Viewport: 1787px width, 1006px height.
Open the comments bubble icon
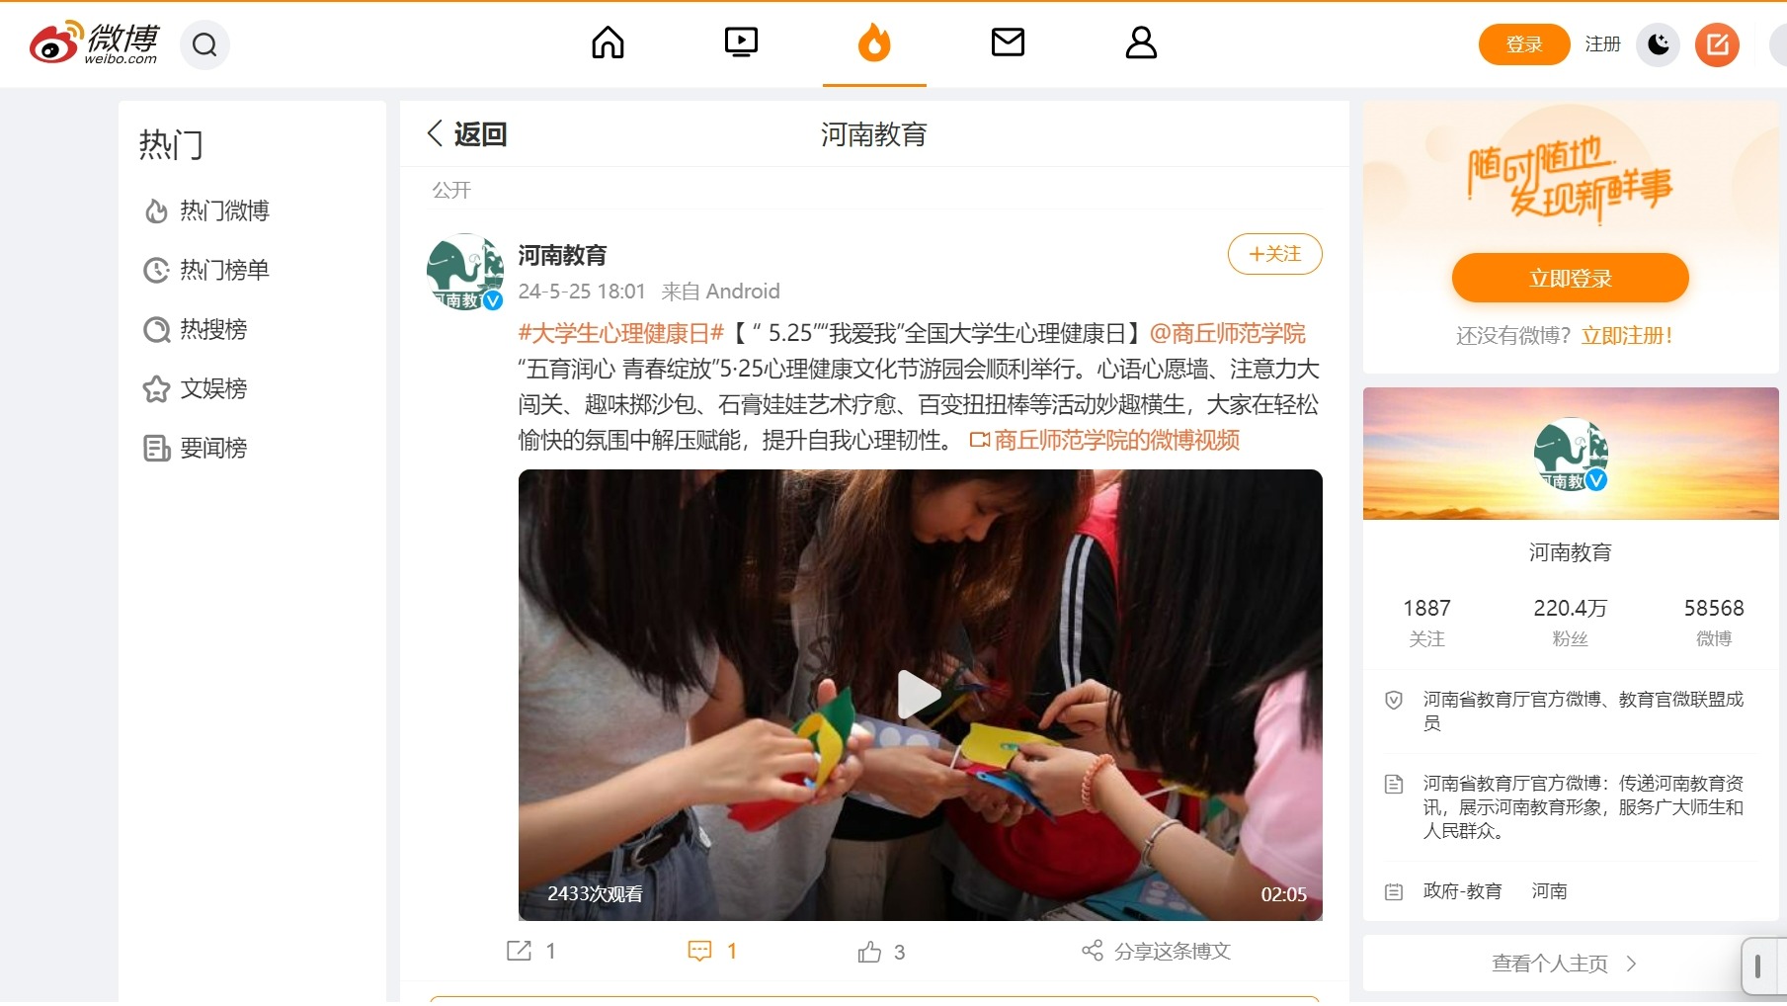tap(699, 951)
